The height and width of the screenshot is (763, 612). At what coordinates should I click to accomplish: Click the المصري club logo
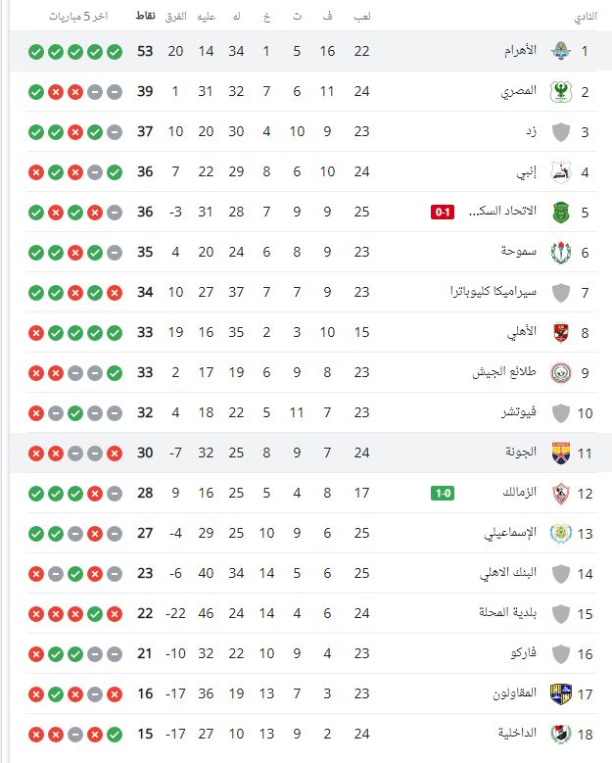[561, 91]
